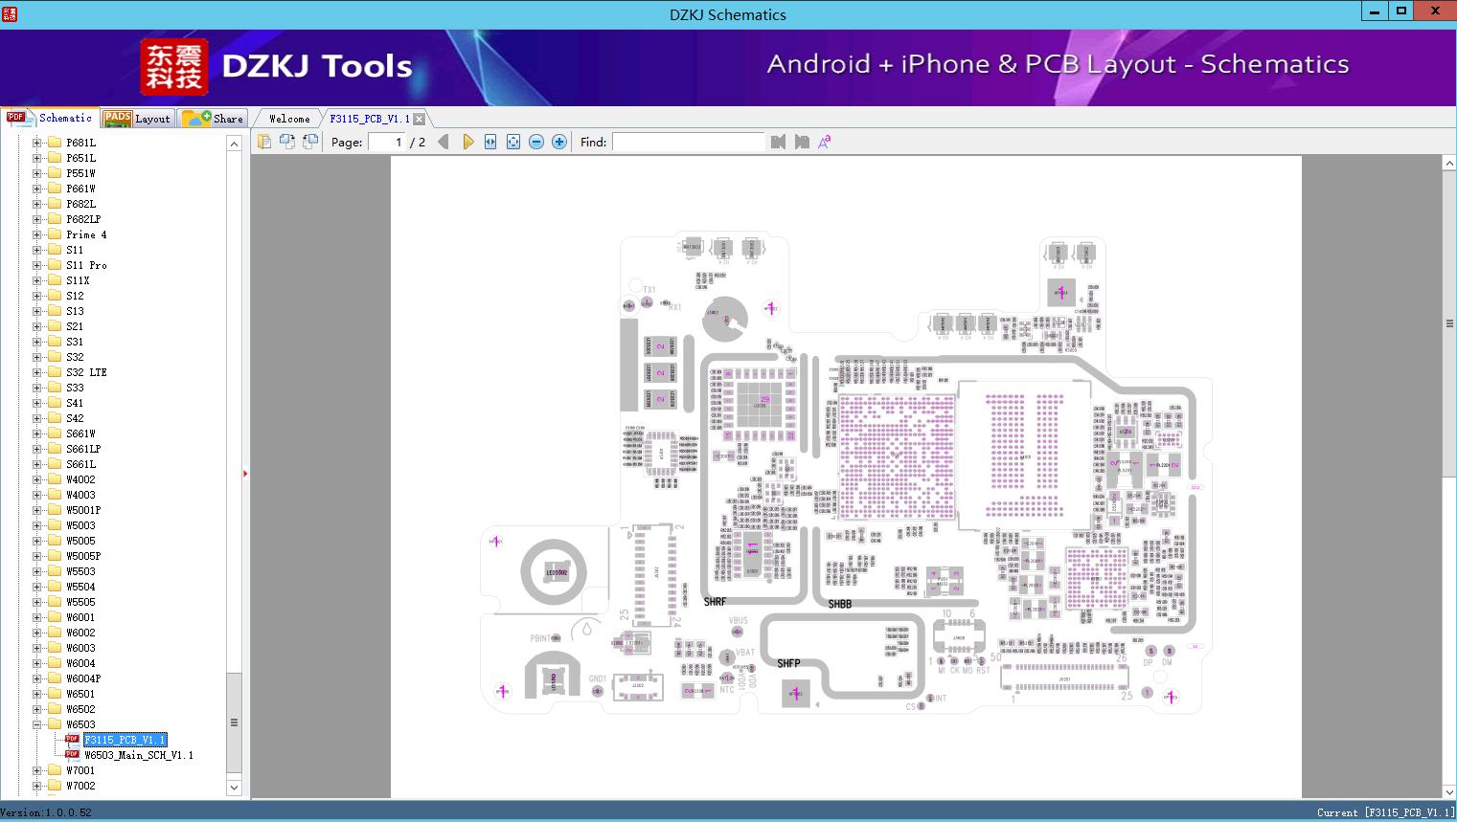Click the fit width icon
1457x822 pixels.
click(x=490, y=142)
